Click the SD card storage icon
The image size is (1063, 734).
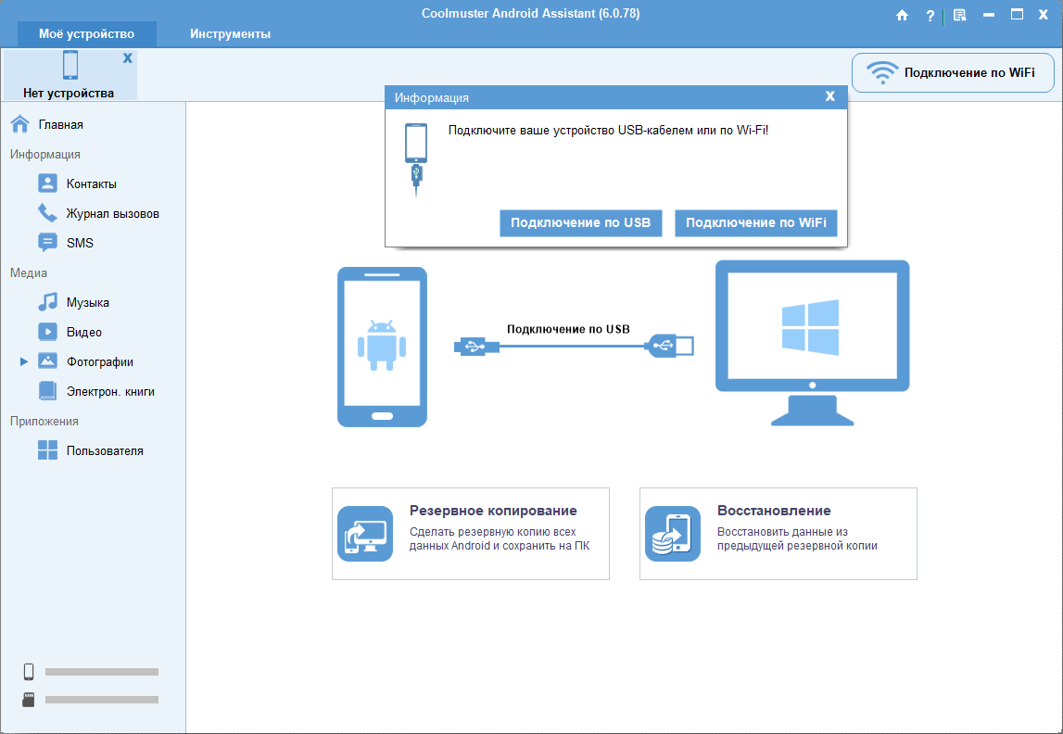(x=29, y=700)
